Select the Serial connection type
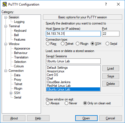The image size is (125, 123). click(x=107, y=44)
